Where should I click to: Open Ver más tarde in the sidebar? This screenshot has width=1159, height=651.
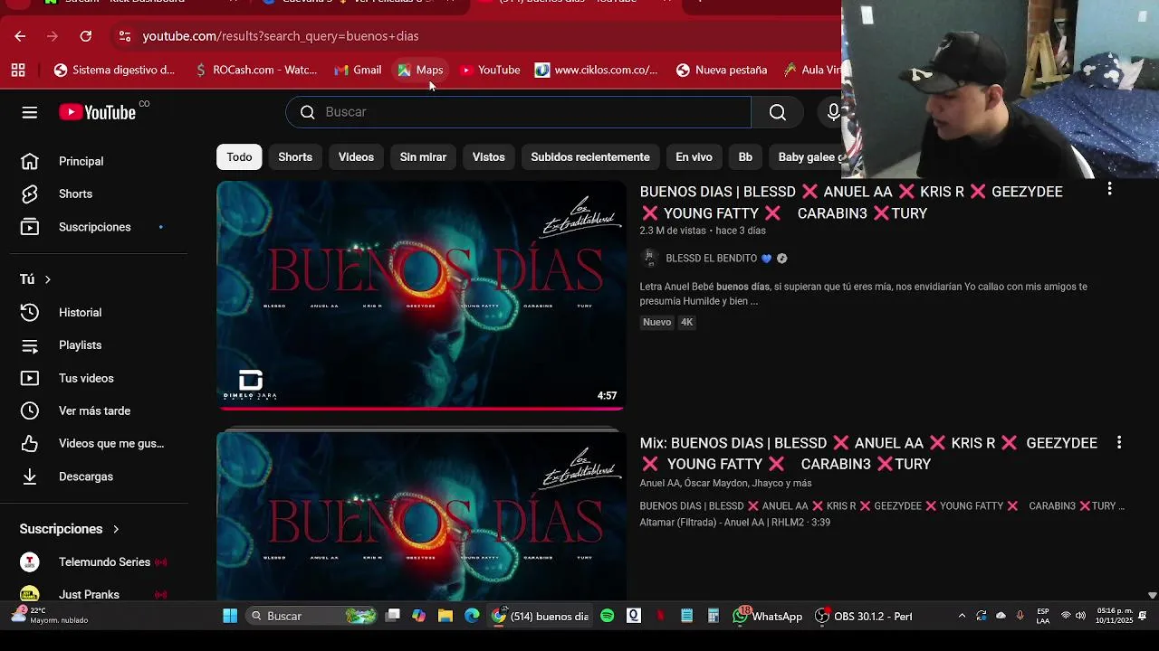click(x=94, y=410)
